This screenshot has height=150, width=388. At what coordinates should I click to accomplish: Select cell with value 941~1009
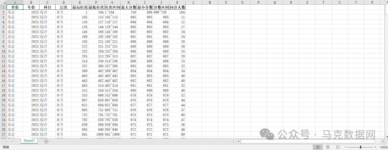point(112,134)
